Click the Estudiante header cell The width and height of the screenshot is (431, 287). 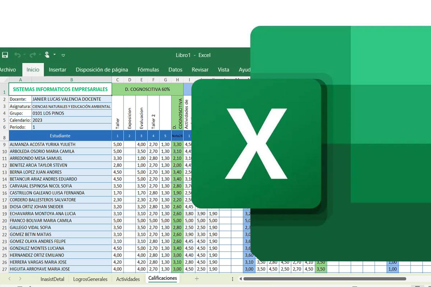click(60, 136)
